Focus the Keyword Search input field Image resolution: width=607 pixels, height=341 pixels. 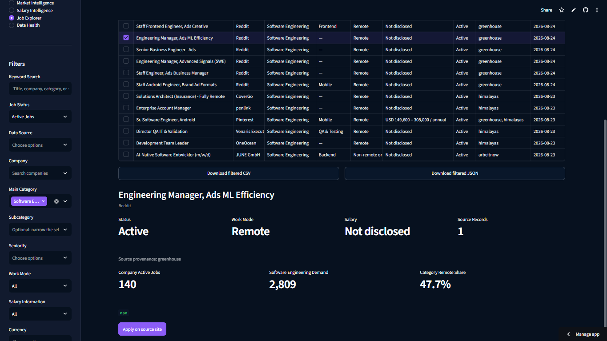click(x=40, y=88)
